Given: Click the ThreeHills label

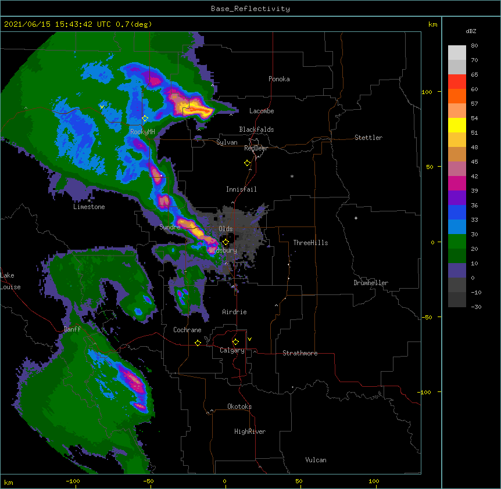Looking at the screenshot, I should pyautogui.click(x=310, y=243).
